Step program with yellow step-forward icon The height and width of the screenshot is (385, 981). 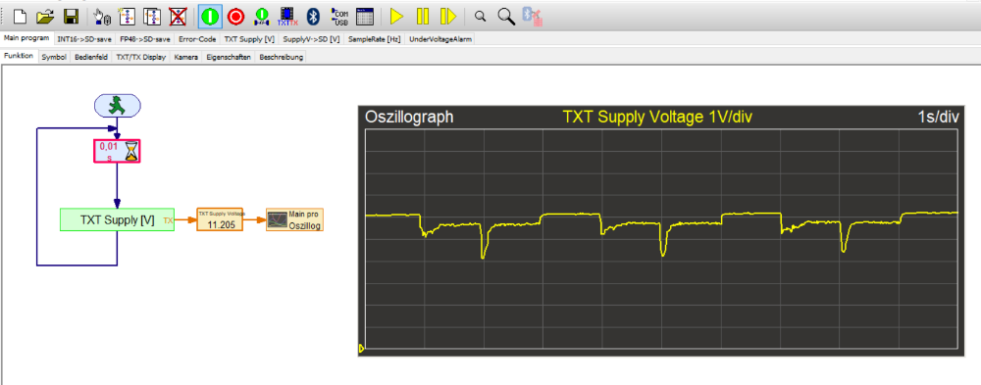point(448,17)
